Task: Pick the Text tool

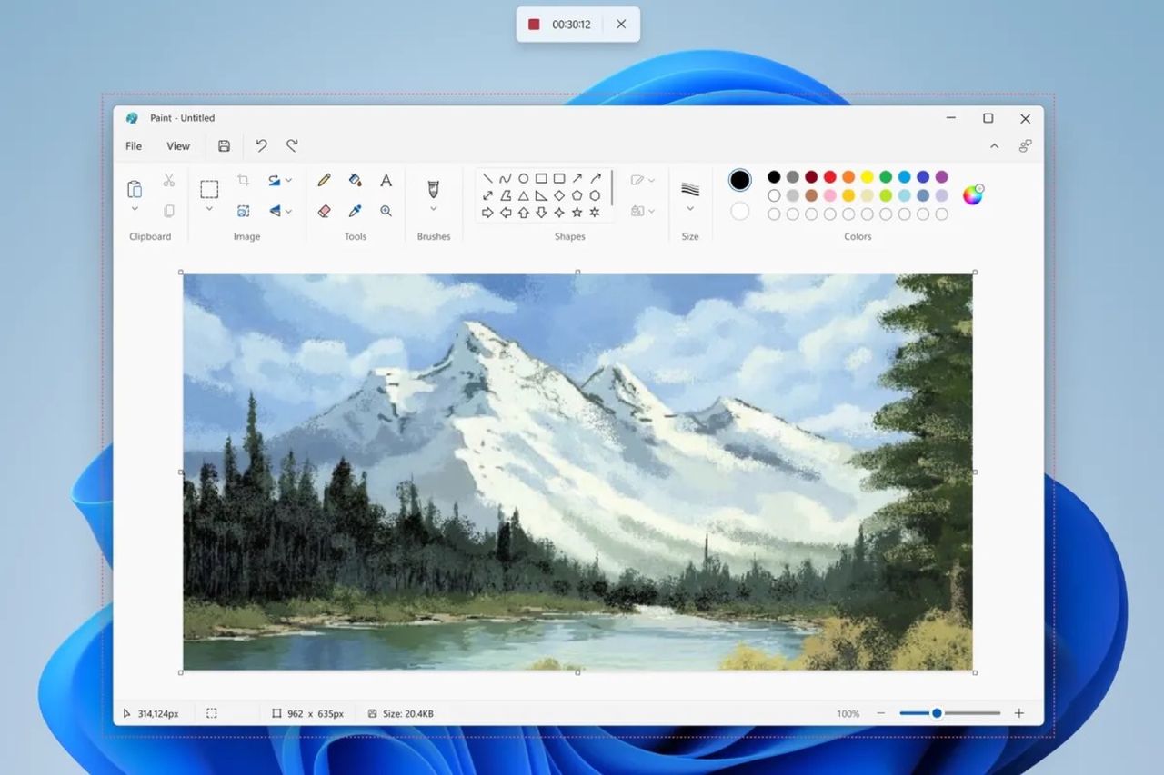Action: tap(386, 180)
